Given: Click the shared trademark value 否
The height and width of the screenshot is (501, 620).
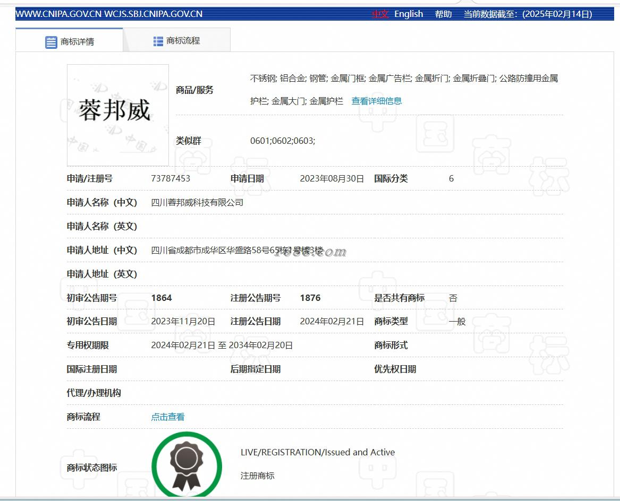Looking at the screenshot, I should click(x=453, y=298).
